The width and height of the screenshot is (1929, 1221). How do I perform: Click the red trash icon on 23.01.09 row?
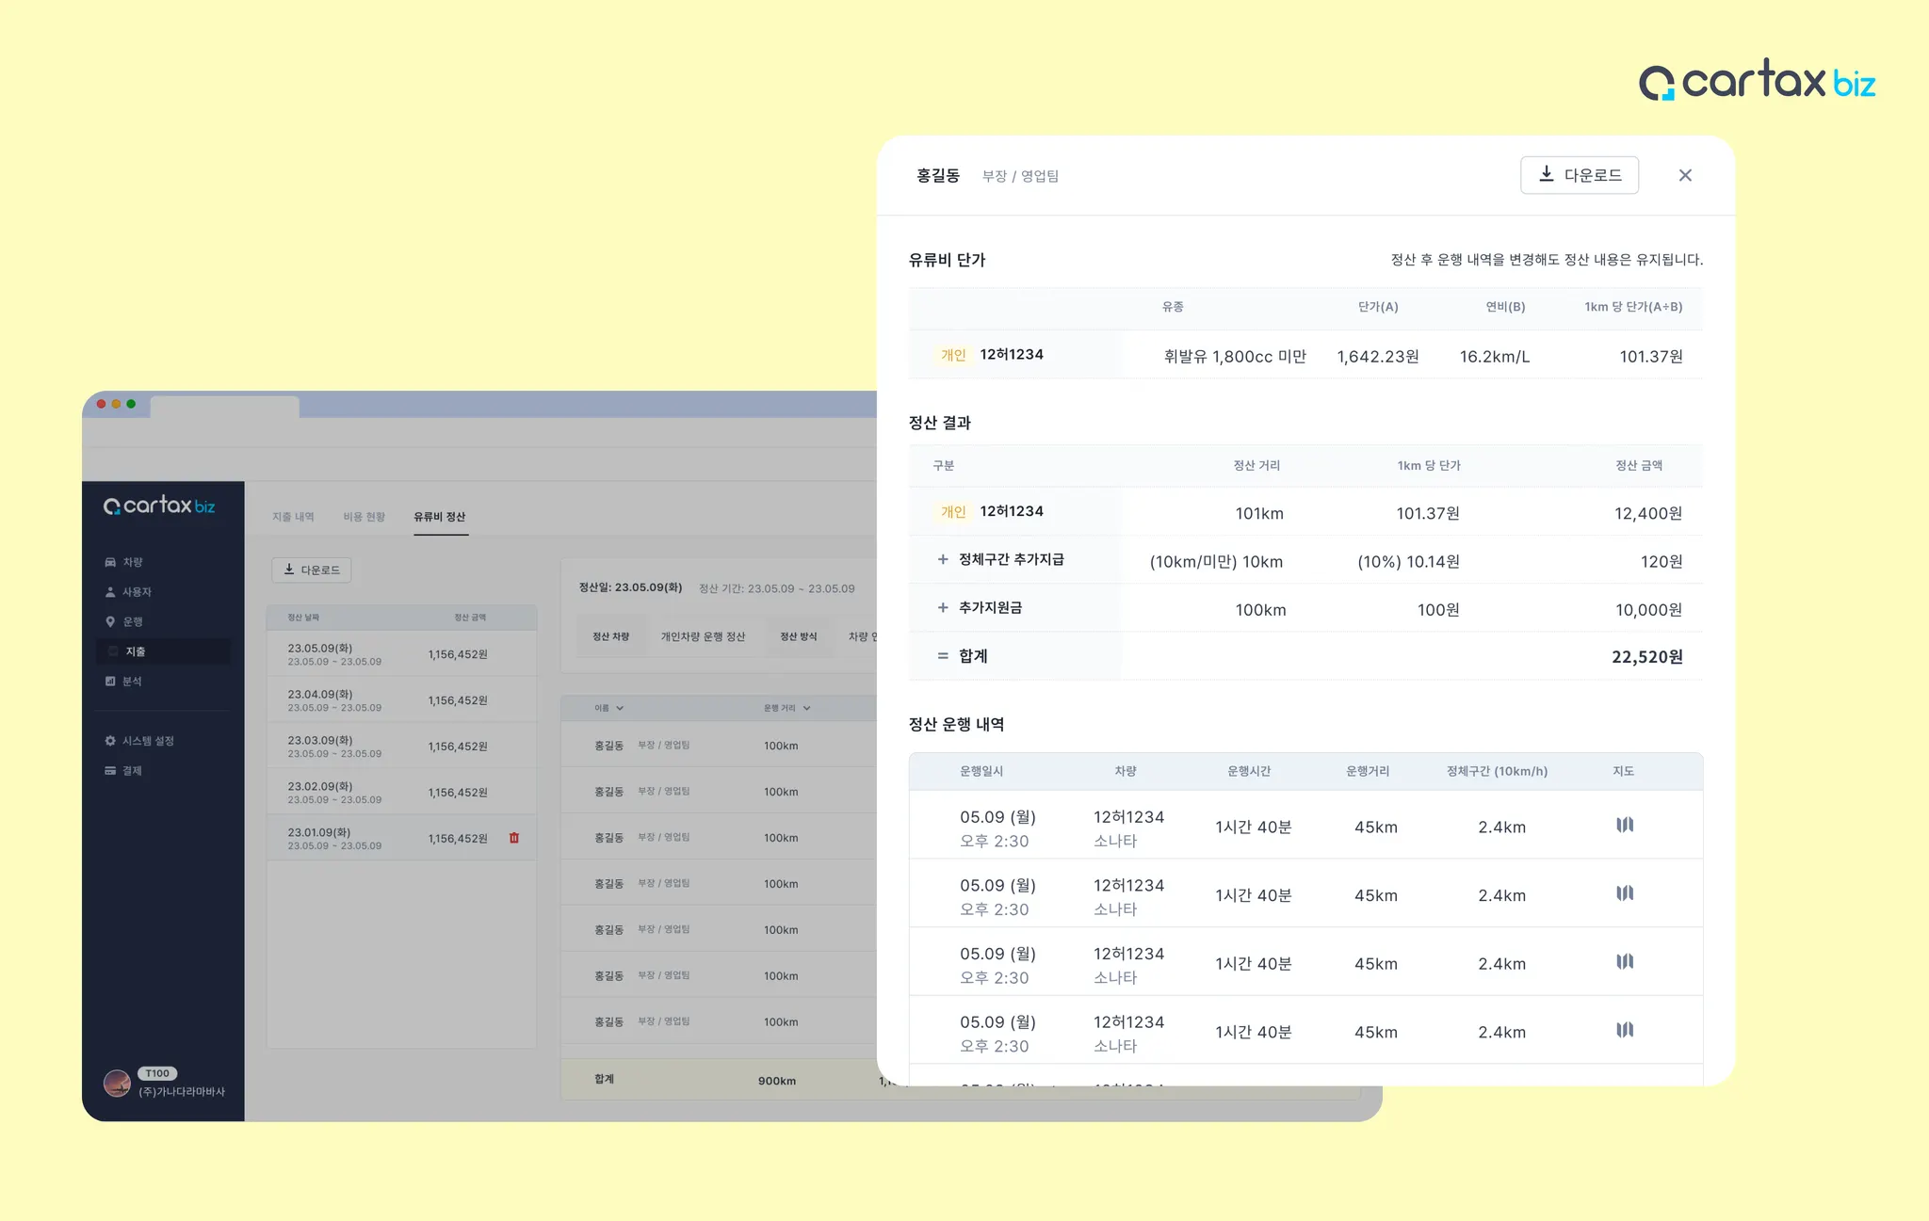[514, 838]
